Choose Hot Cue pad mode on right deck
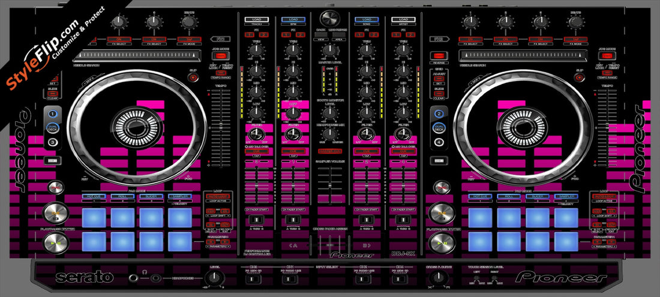Screen dimensions: 660x297 tap(480, 196)
